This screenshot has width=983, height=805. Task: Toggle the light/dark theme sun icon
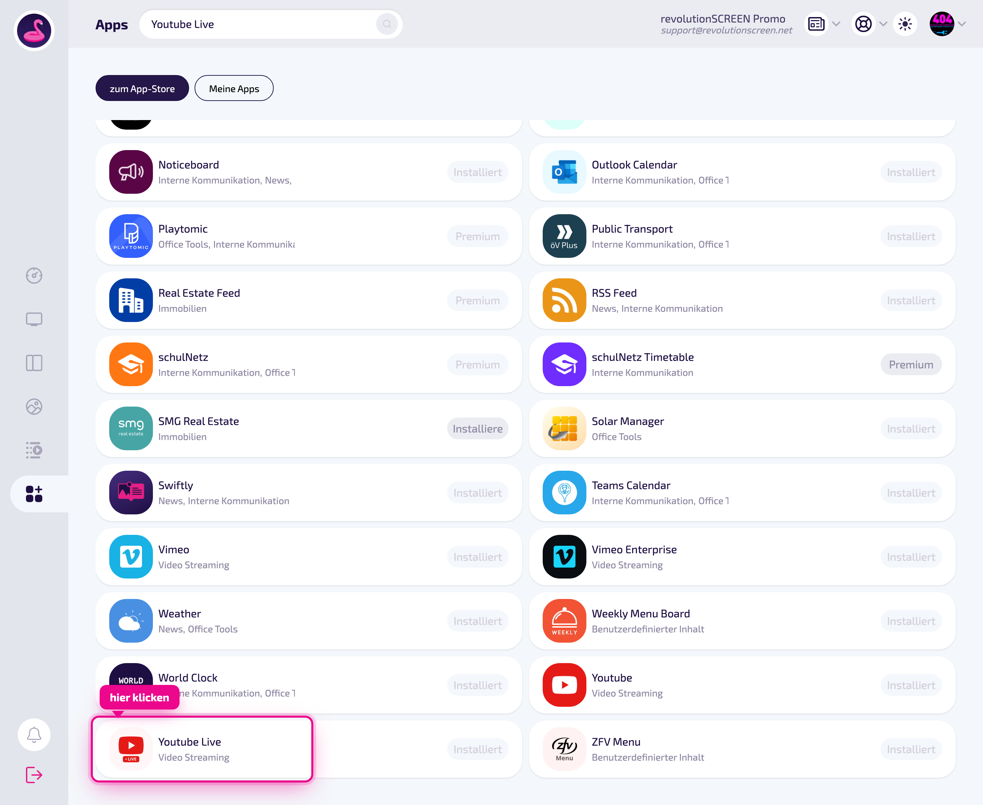click(x=905, y=24)
